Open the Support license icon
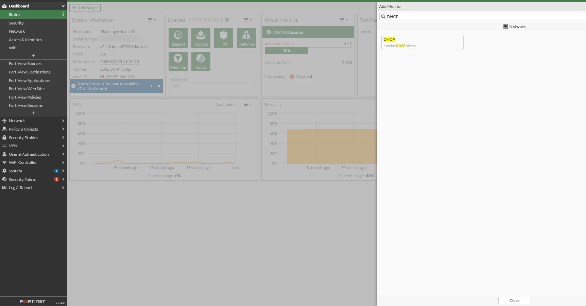Viewport: 586px width, 306px height. pyautogui.click(x=178, y=38)
